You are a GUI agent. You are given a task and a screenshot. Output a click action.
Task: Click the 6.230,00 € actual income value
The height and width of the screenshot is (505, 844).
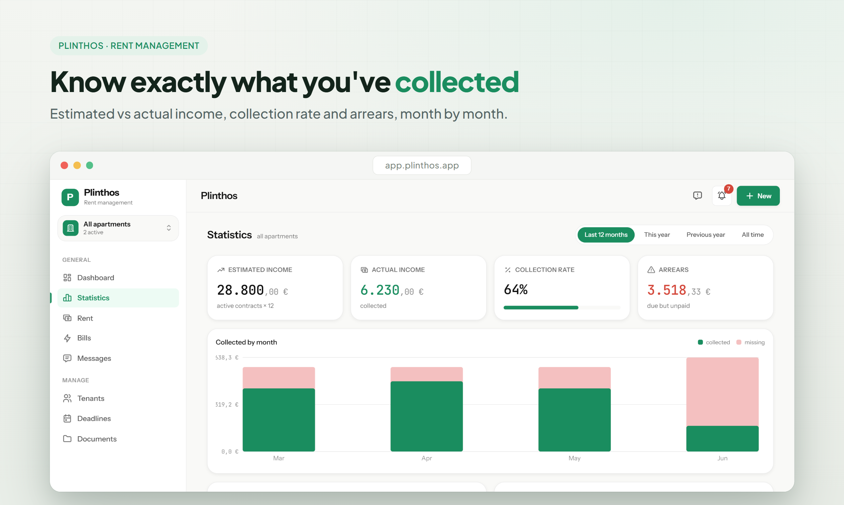point(392,290)
